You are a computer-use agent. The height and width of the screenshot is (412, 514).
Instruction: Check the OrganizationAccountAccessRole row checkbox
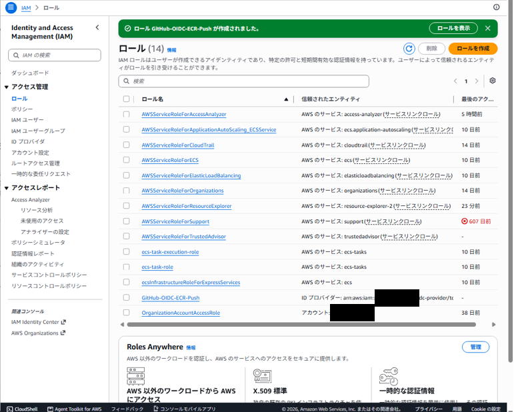126,313
